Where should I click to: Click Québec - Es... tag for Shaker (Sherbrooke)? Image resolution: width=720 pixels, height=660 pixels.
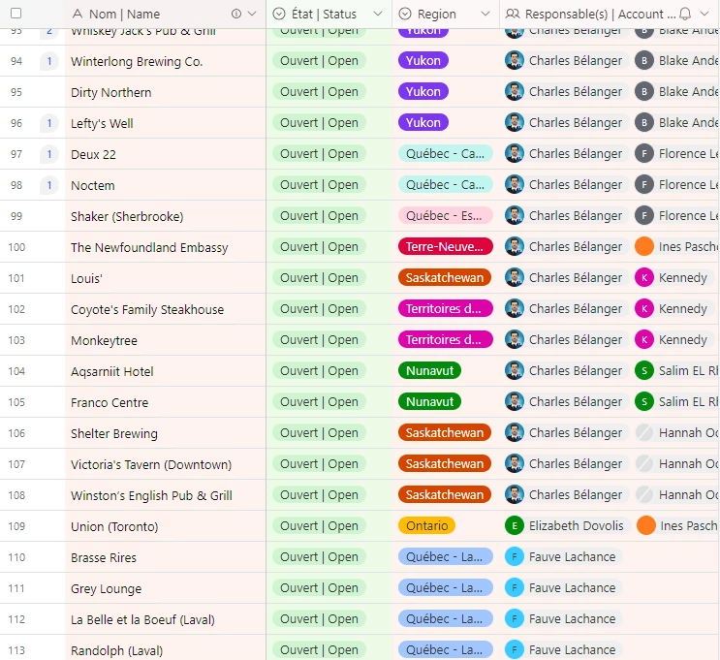[445, 215]
